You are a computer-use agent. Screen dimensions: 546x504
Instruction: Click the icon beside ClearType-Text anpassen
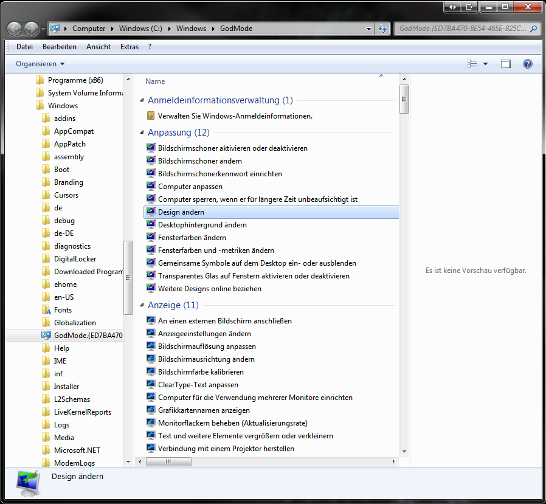pyautogui.click(x=151, y=384)
